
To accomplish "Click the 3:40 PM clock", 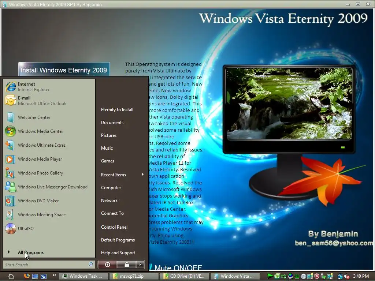I will coord(361,276).
